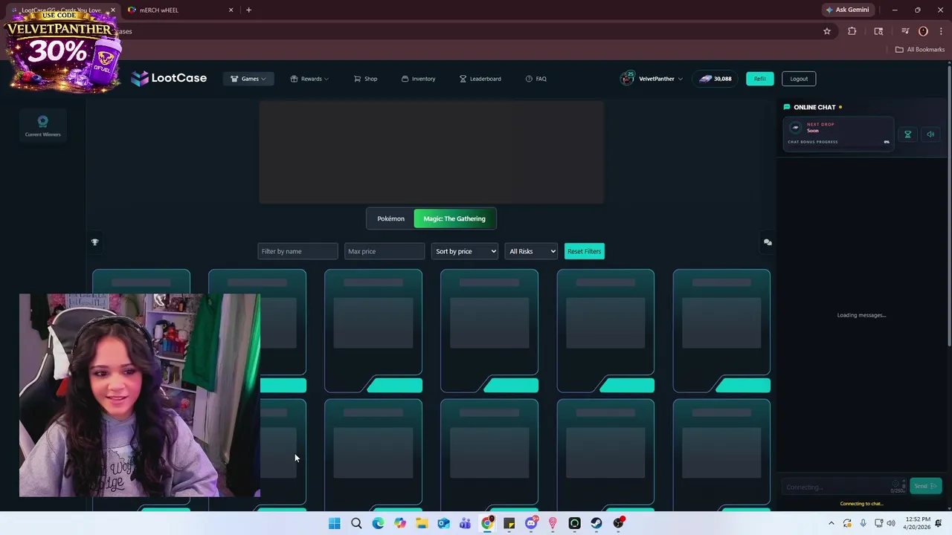Image resolution: width=952 pixels, height=535 pixels.
Task: Open Discord from taskbar
Action: tap(531, 523)
